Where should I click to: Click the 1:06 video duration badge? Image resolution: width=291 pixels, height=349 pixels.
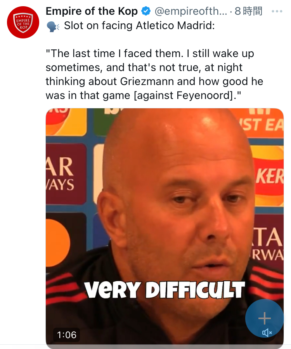(x=66, y=335)
